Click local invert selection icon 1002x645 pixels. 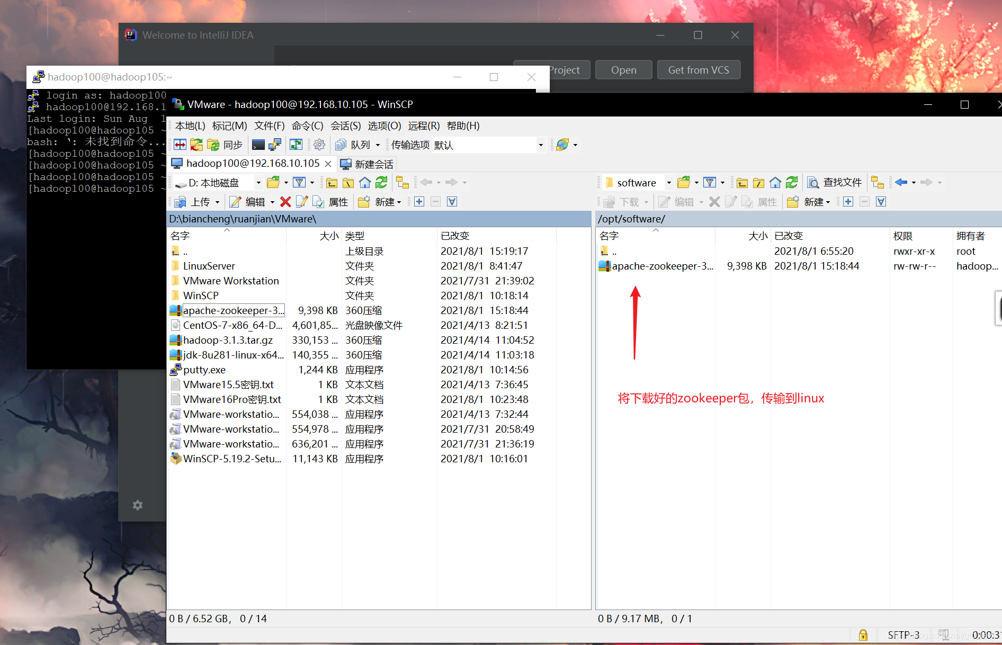click(x=452, y=202)
